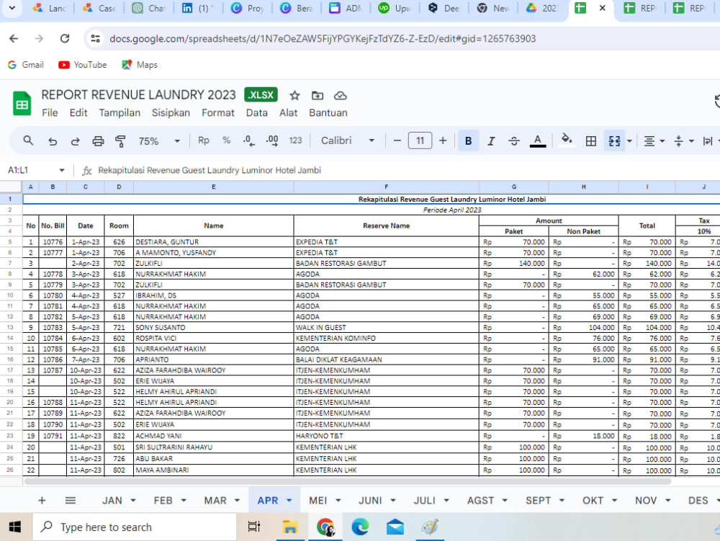Open the Sisipkan menu
720x541 pixels.
(171, 113)
